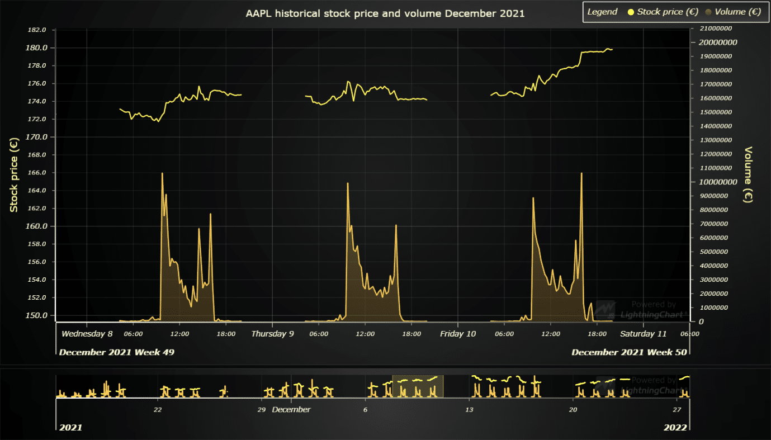This screenshot has height=440, width=771.
Task: Click December 2021 Week 50 label
Action: pyautogui.click(x=629, y=352)
